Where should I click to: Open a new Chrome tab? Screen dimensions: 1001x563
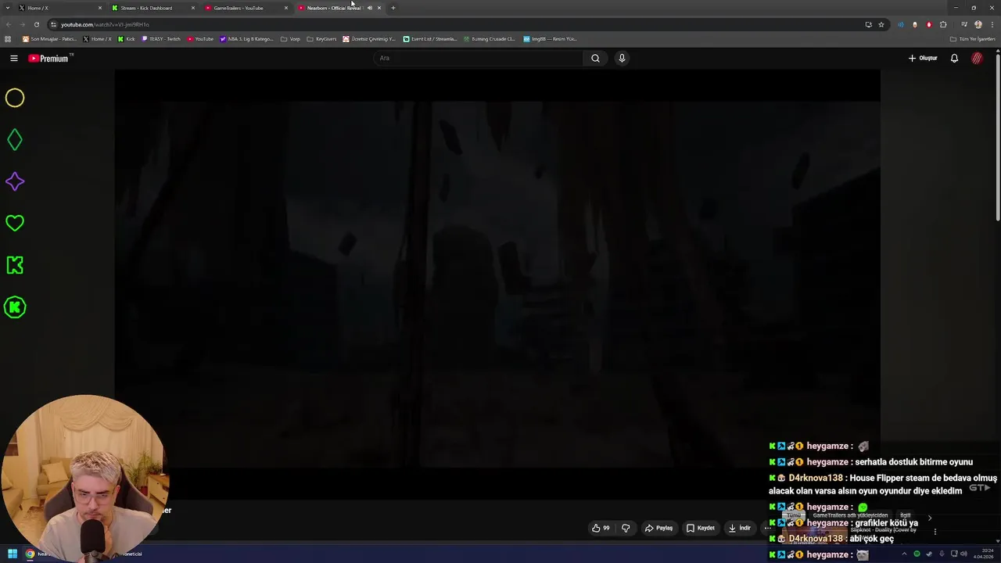point(393,8)
